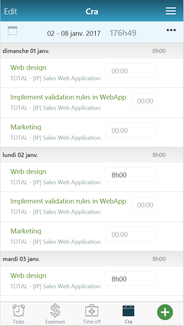Click the 02 - 08 janv. 2017 date range
The height and width of the screenshot is (326, 184).
coord(74,33)
